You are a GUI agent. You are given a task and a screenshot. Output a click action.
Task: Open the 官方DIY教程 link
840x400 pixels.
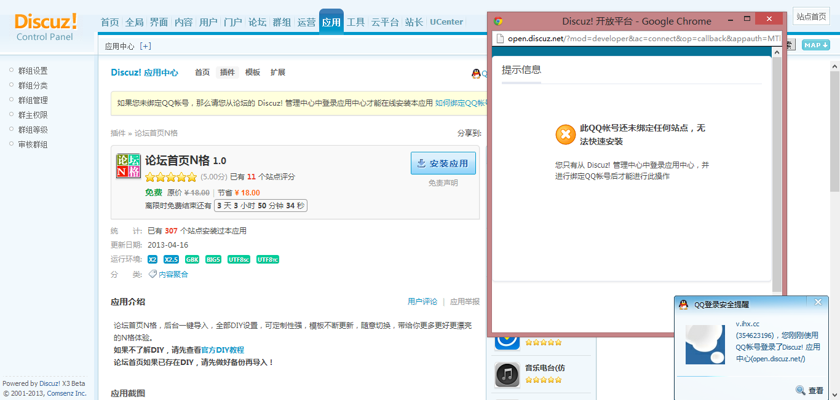click(x=223, y=350)
